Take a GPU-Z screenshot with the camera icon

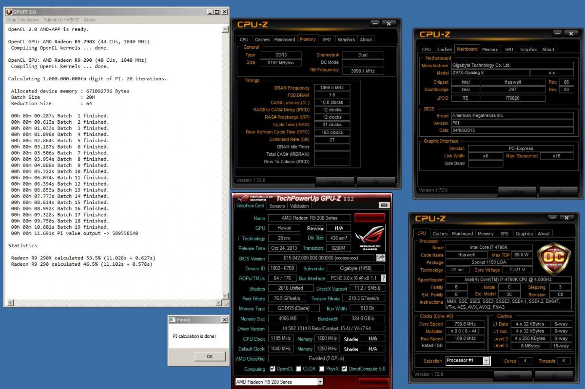tap(384, 205)
